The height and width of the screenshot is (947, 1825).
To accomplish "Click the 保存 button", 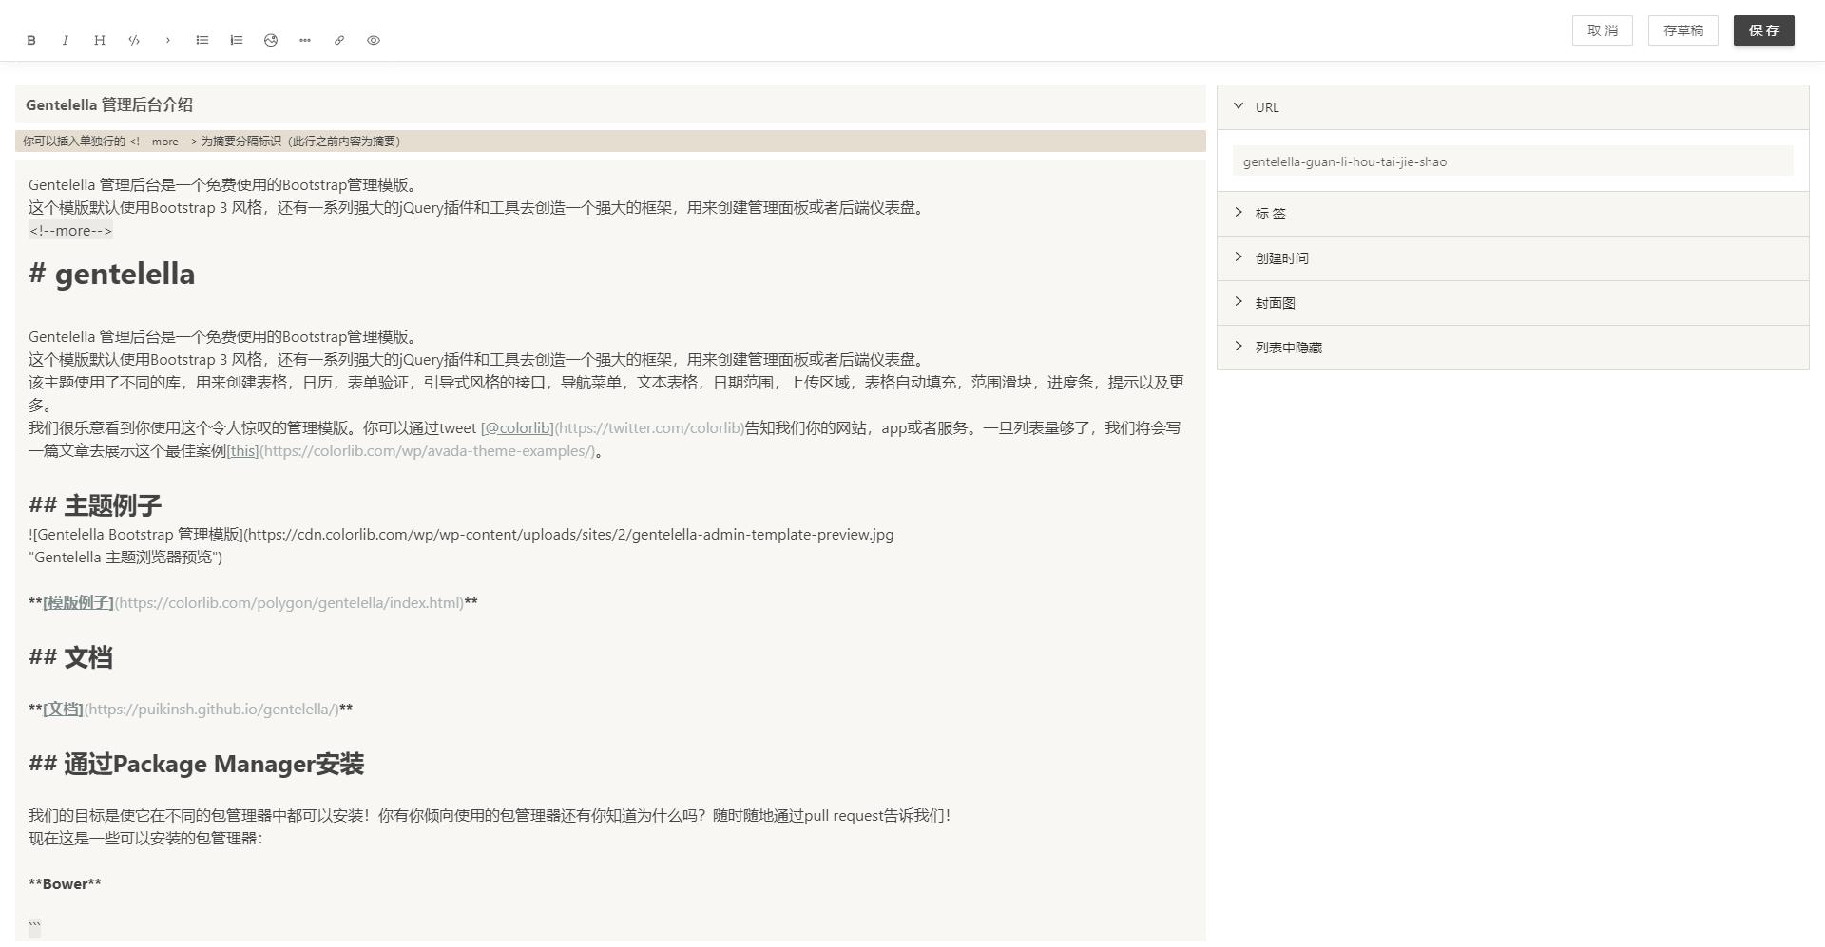I will pos(1763,29).
